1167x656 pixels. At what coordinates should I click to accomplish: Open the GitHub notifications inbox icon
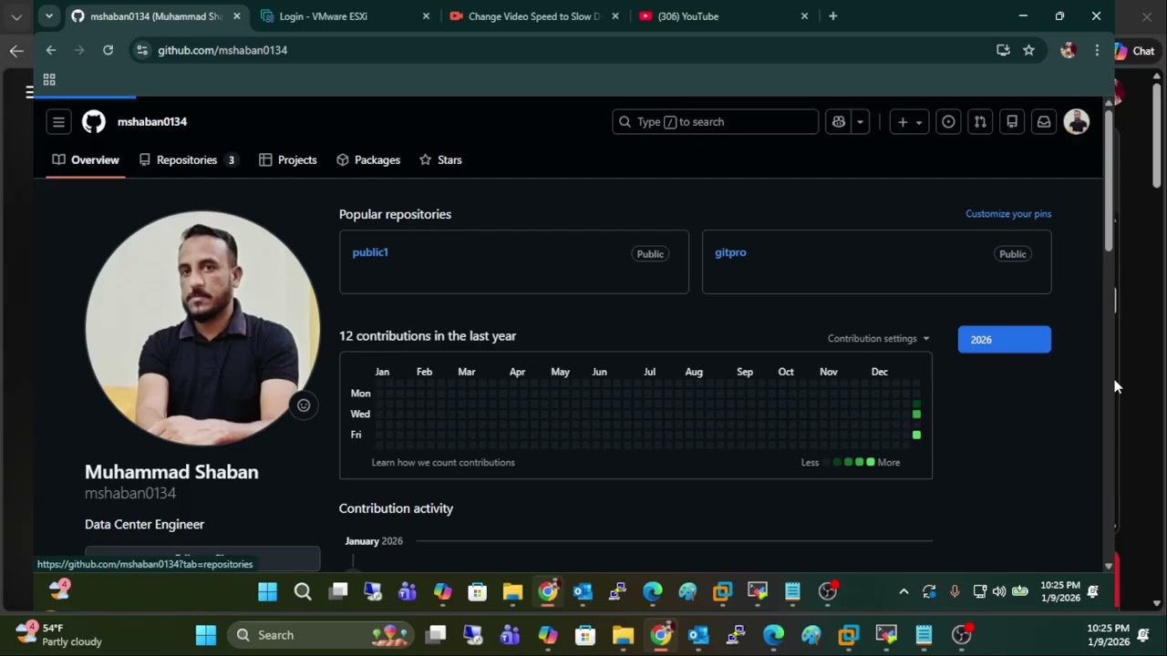point(1044,122)
